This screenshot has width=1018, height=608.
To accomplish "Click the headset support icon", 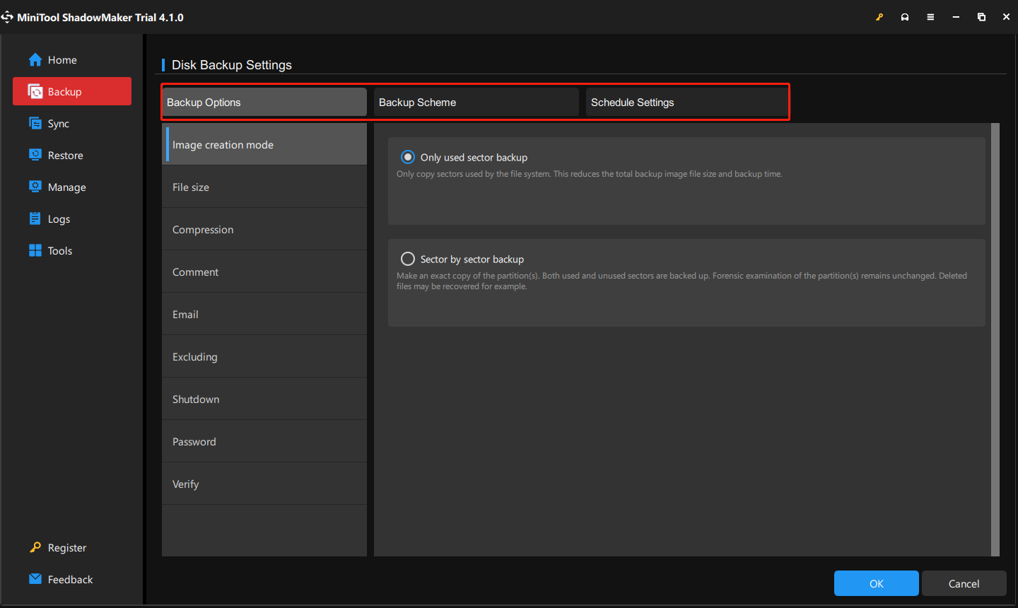I will [x=905, y=17].
